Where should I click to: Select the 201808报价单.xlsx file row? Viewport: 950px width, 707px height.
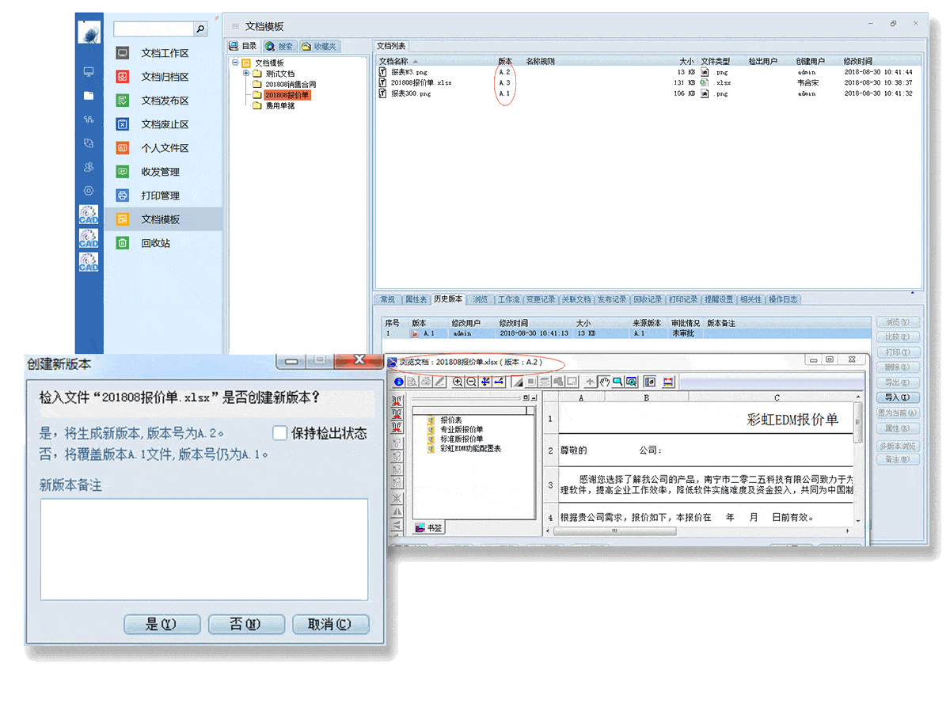click(x=648, y=82)
